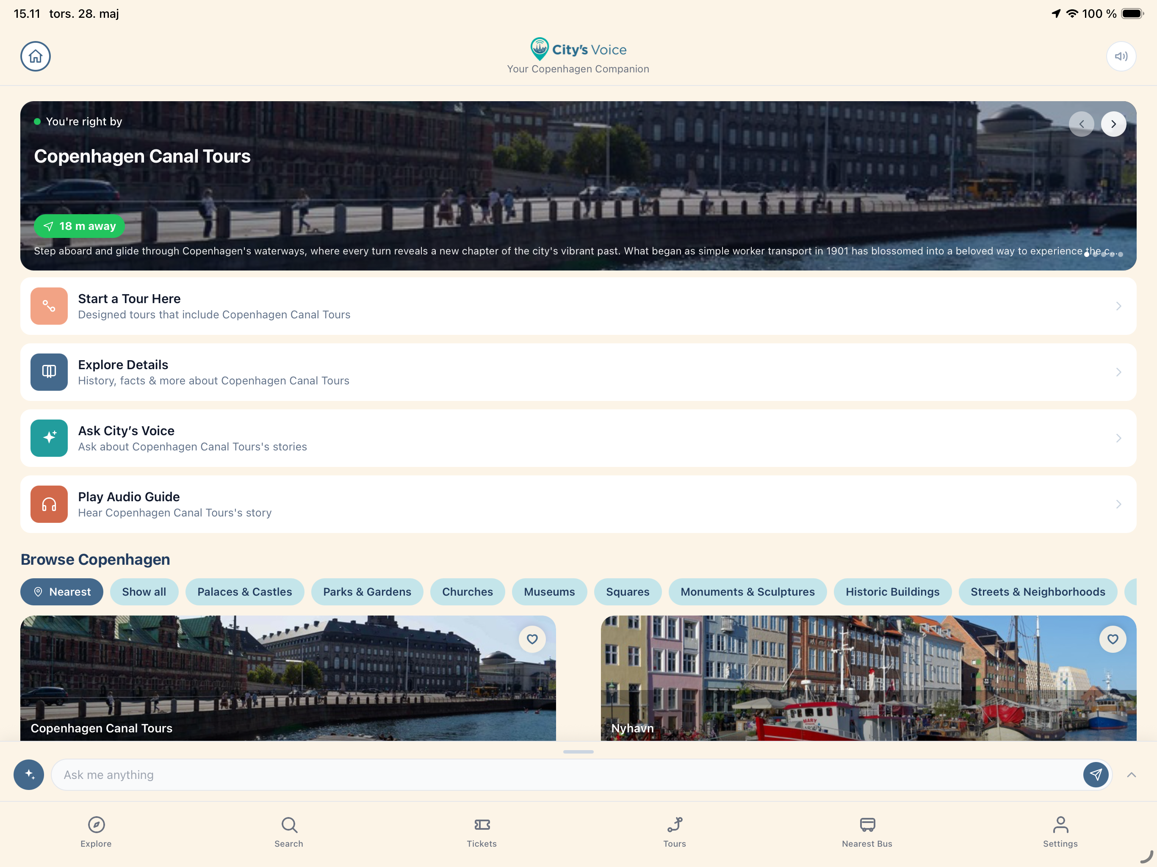
Task: Go to previous hero slide
Action: point(1081,124)
